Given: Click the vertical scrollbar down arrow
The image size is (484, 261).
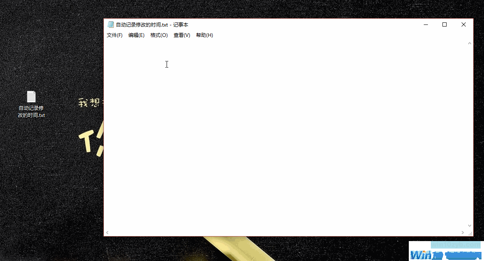Looking at the screenshot, I should tap(469, 226).
